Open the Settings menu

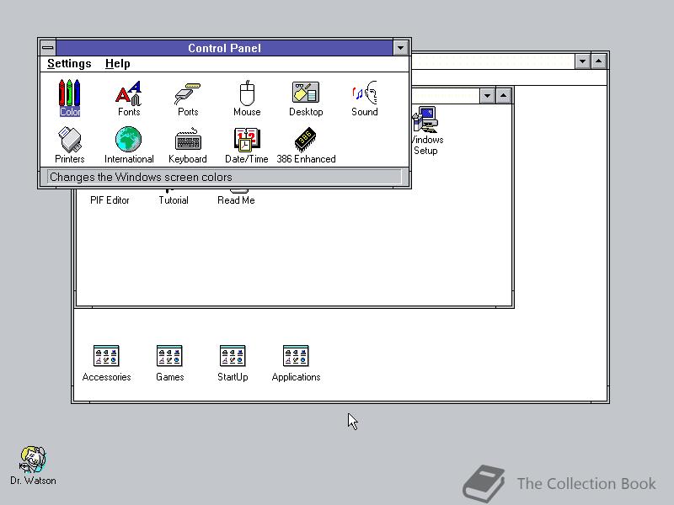coord(69,64)
